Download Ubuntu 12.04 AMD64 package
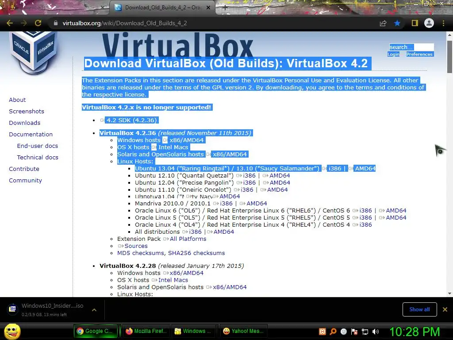This screenshot has width=453, height=340. [x=280, y=183]
